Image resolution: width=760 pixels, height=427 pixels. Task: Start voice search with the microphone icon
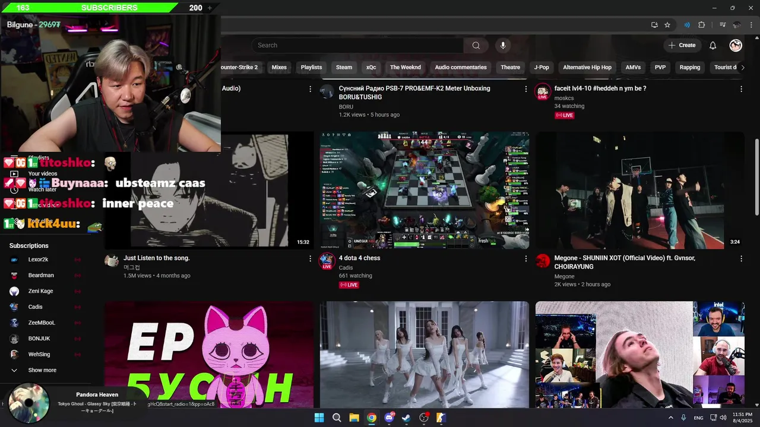coord(503,46)
